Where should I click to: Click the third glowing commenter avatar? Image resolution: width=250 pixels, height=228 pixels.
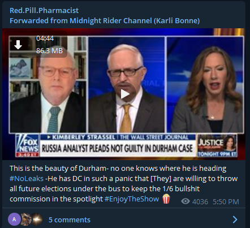click(36, 220)
